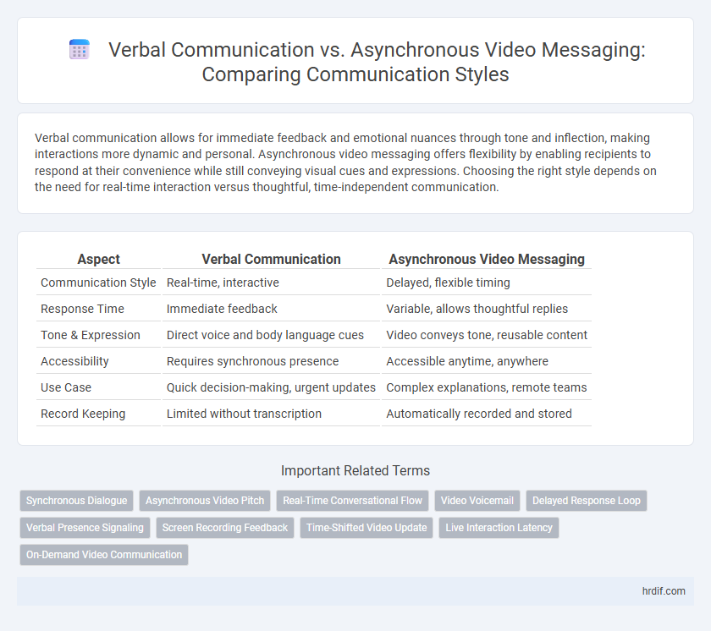Open the Delayed Response Loop tag
This screenshot has width=711, height=631.
click(x=587, y=501)
